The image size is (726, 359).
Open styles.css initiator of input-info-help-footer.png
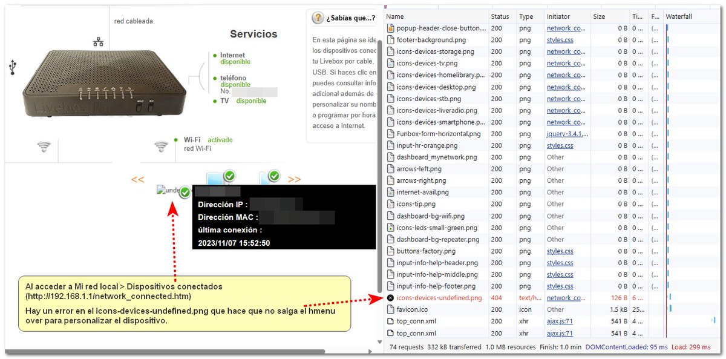(560, 286)
